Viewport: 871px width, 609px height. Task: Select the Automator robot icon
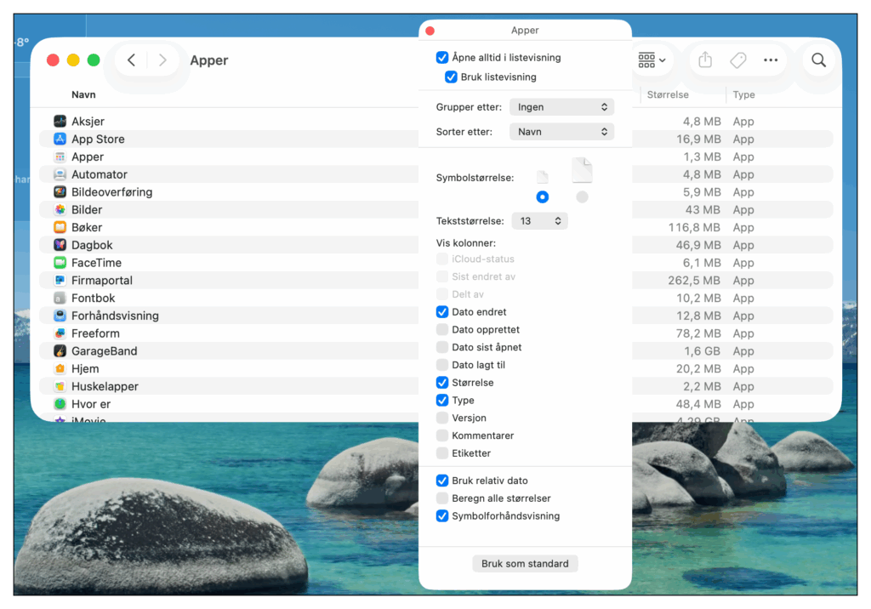point(60,174)
